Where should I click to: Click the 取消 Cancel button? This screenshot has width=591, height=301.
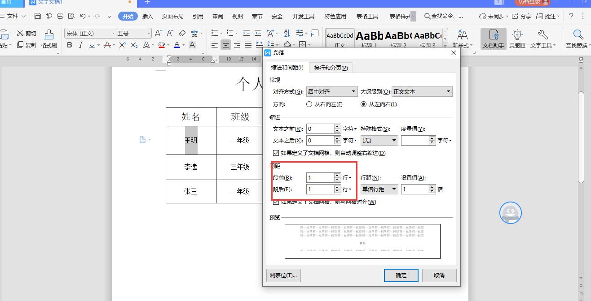439,275
